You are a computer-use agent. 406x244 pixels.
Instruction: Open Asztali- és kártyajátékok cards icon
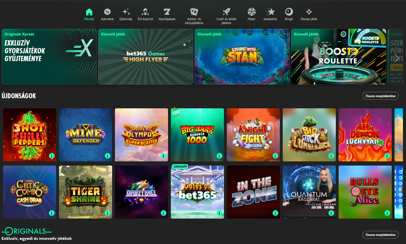click(194, 12)
